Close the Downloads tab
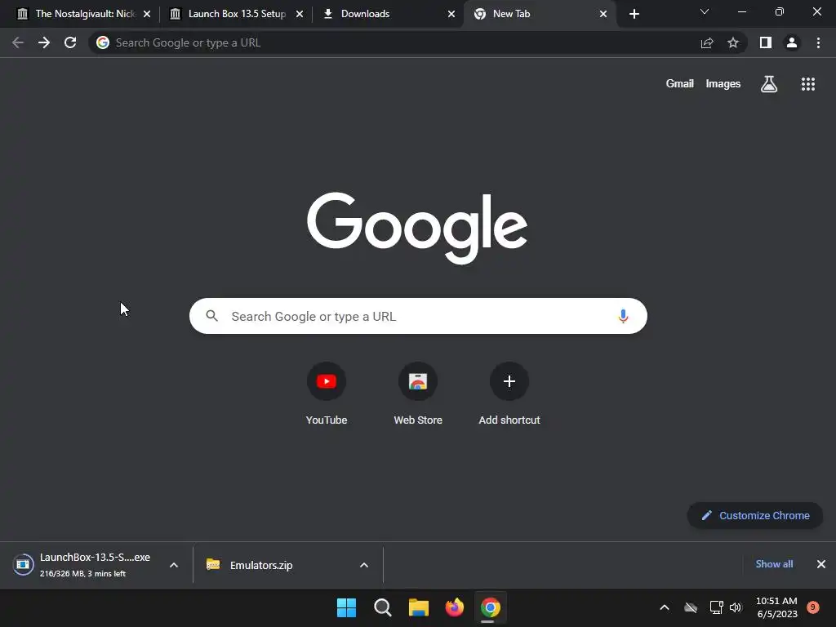Screen dimensions: 836x627 [x=451, y=14]
